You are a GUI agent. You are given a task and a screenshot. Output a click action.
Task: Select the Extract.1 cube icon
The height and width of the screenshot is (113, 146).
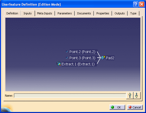point(59,64)
